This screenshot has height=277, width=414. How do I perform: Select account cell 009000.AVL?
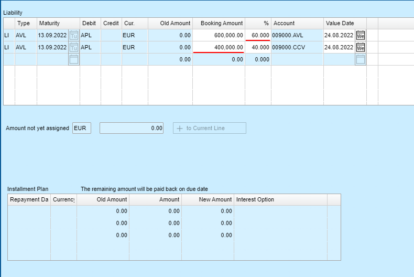point(297,35)
